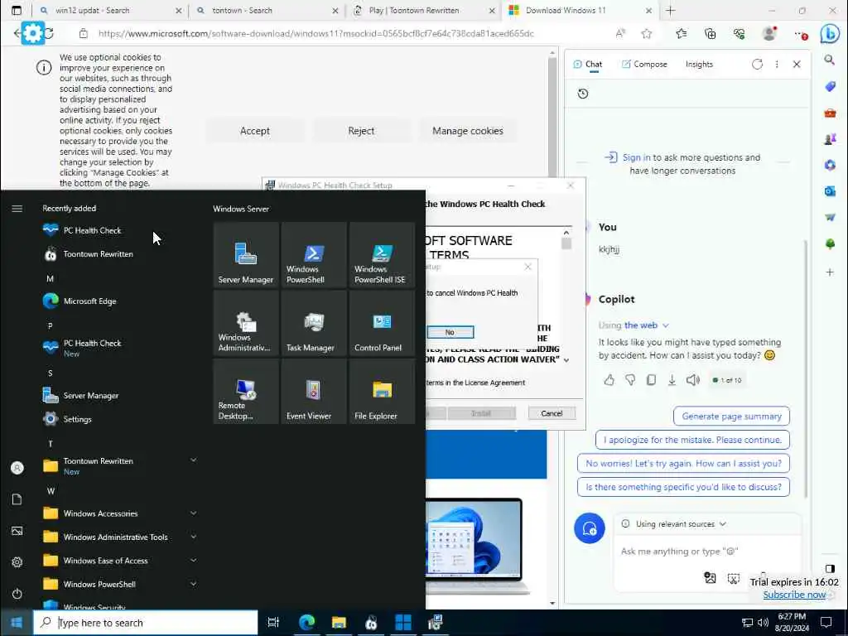Viewport: 848px width, 636px height.
Task: Open Copilot chat history icon
Action: [582, 94]
